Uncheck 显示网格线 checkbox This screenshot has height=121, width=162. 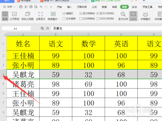coord(81,13)
